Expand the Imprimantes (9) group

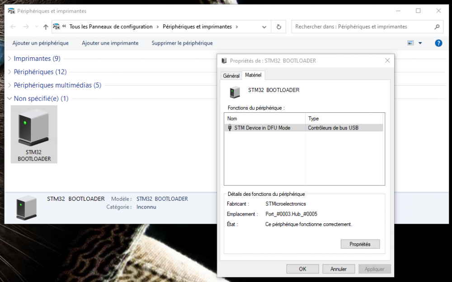(10, 59)
